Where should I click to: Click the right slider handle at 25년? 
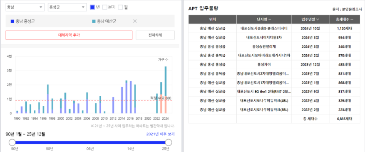pyautogui.click(x=169, y=142)
